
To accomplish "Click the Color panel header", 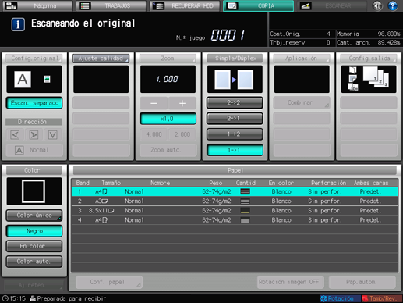I will point(34,170).
